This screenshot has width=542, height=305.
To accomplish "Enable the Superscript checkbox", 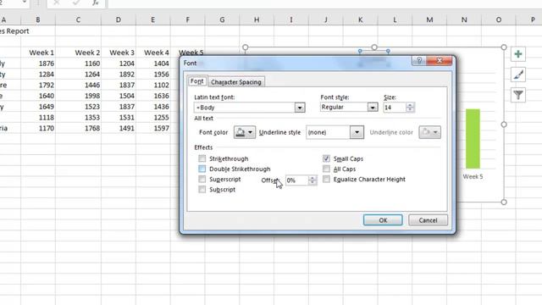I will [x=202, y=179].
